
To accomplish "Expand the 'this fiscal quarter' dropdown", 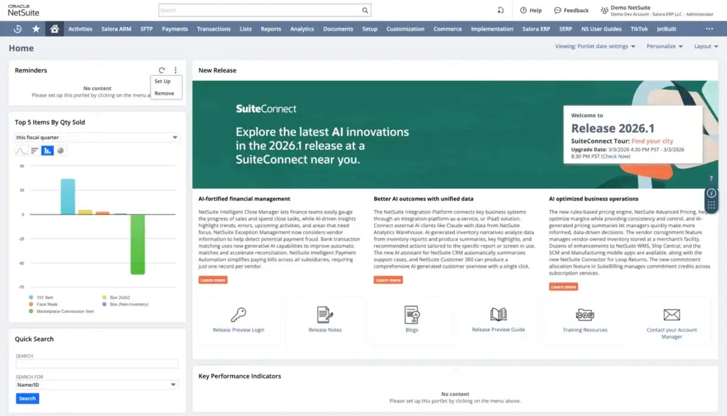I will click(97, 137).
